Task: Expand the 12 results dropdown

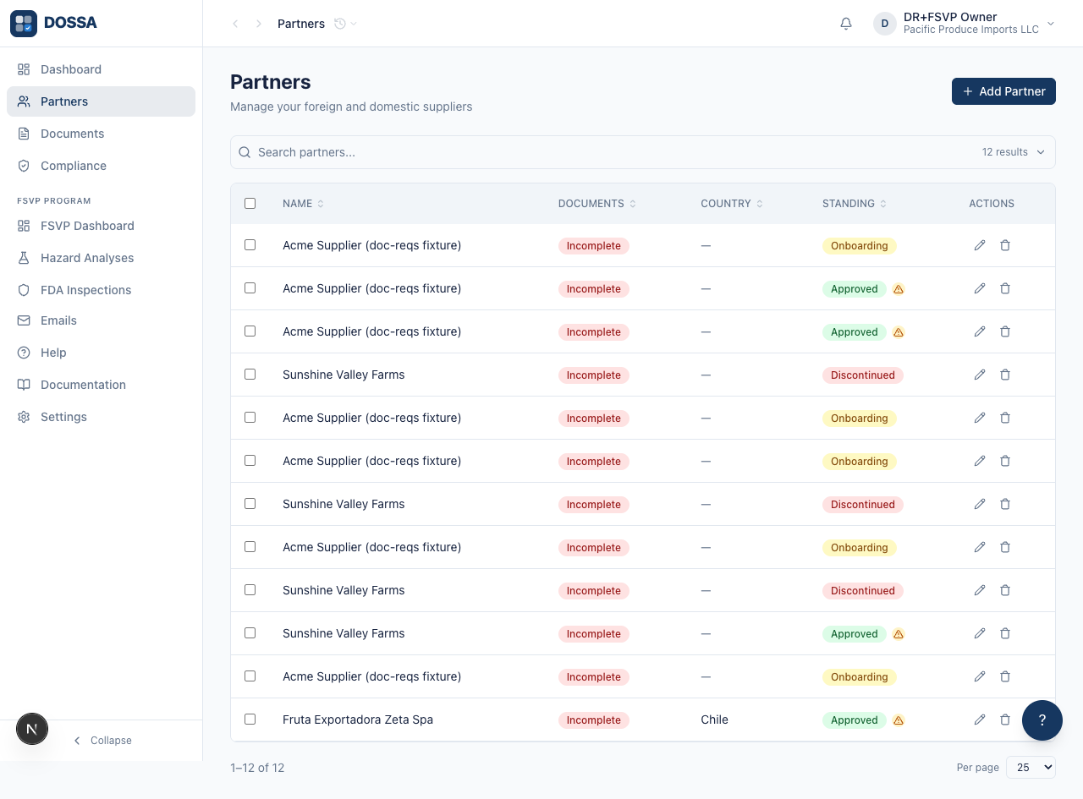Action: [1013, 152]
